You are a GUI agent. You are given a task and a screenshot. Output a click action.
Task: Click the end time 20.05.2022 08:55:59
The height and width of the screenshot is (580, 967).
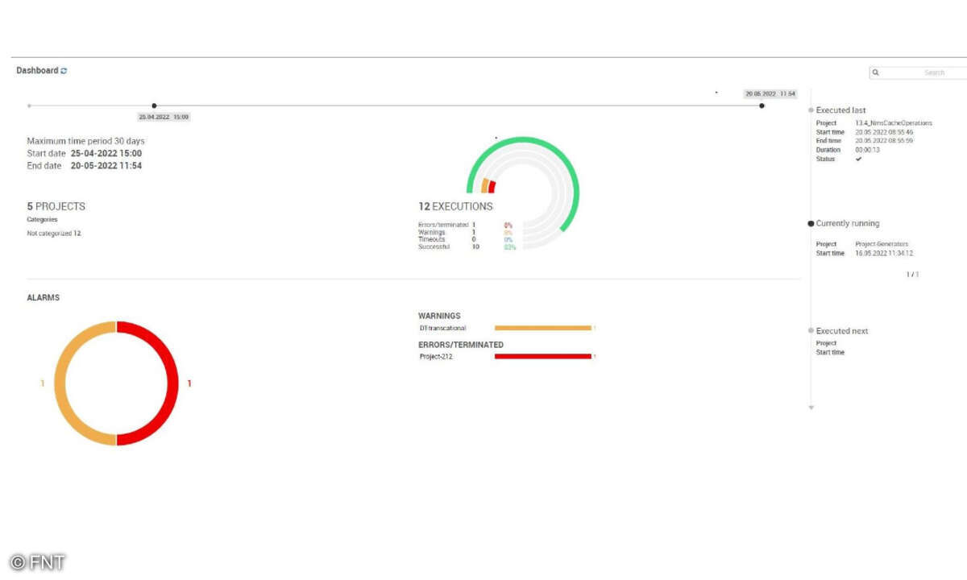[884, 141]
